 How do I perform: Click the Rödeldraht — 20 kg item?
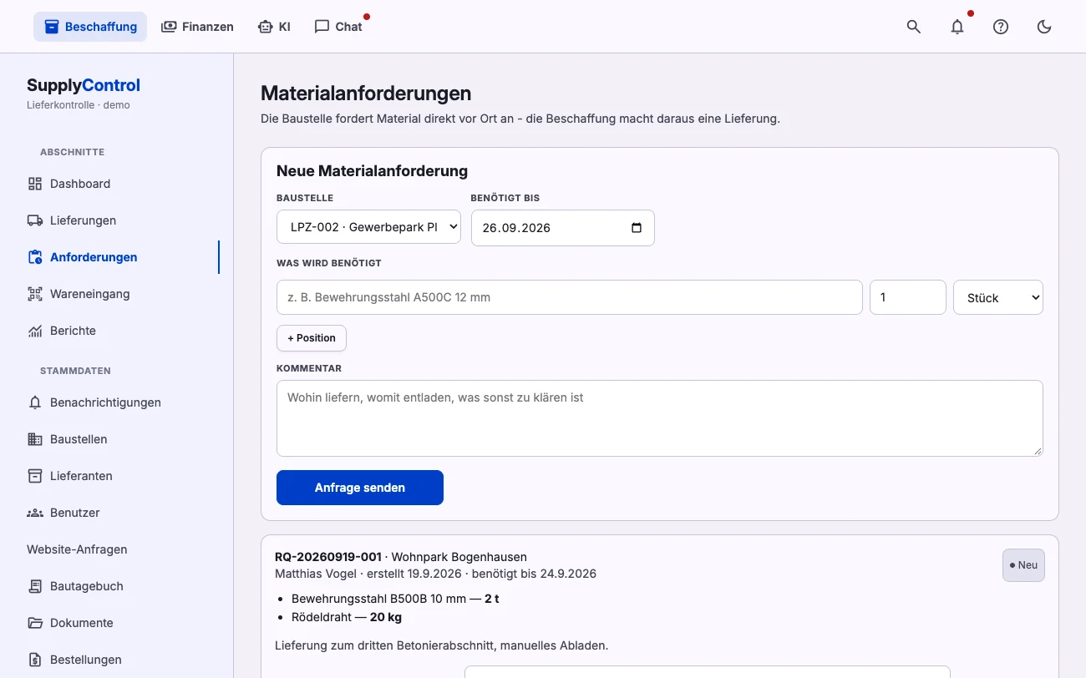tap(347, 617)
